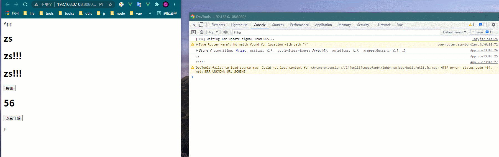The width and height of the screenshot is (499, 157).
Task: Open the 1 issue indicator
Action: tap(482, 32)
